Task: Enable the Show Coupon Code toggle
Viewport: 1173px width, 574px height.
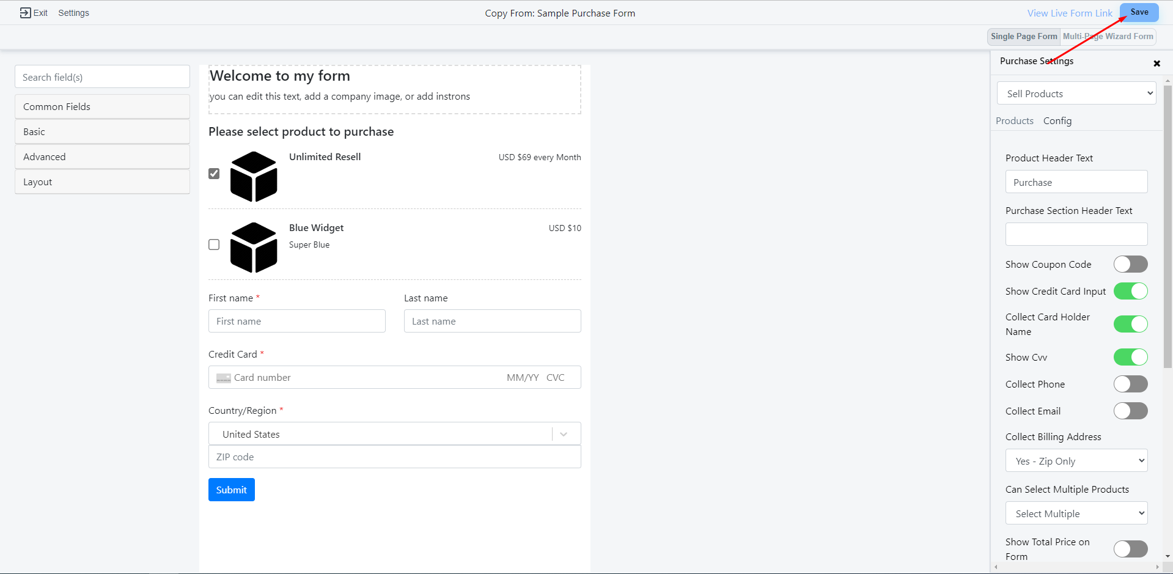Action: 1130,265
